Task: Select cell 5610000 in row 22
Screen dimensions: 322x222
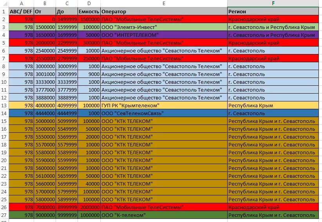Action: pos(45,176)
